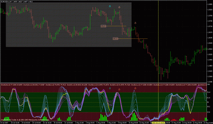Click the 38.2 level on indicator scale
The width and height of the screenshot is (213, 124).
209,107
